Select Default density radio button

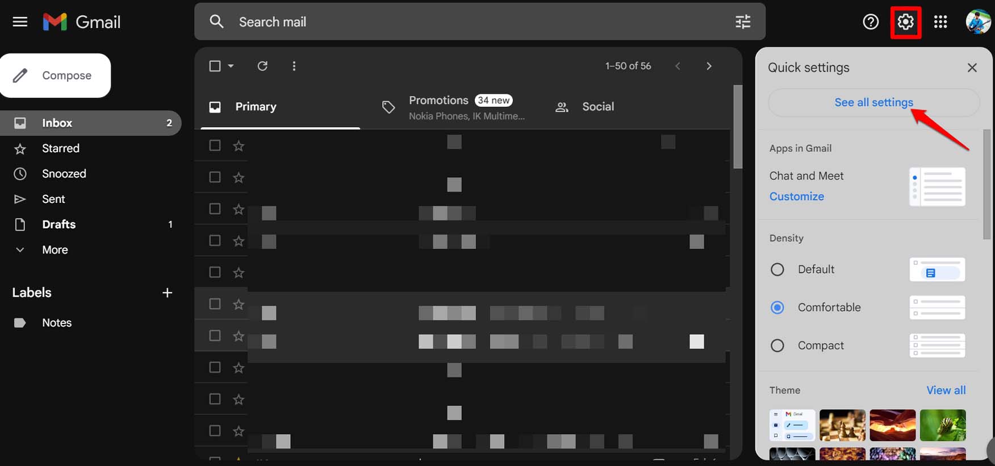point(777,269)
